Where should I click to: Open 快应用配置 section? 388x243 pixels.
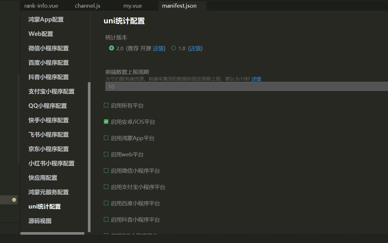pos(43,178)
